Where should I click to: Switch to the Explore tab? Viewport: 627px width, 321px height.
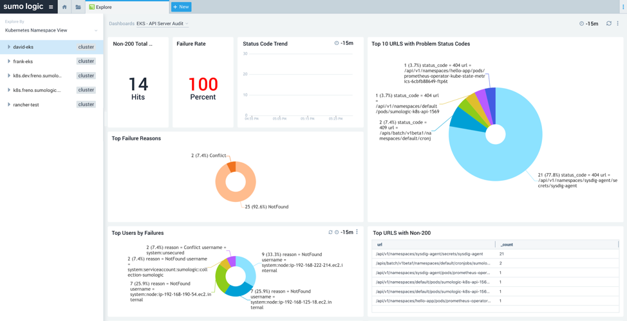pyautogui.click(x=127, y=7)
